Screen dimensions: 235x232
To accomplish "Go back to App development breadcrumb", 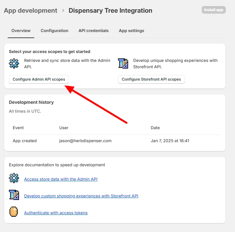I will tap(30, 11).
